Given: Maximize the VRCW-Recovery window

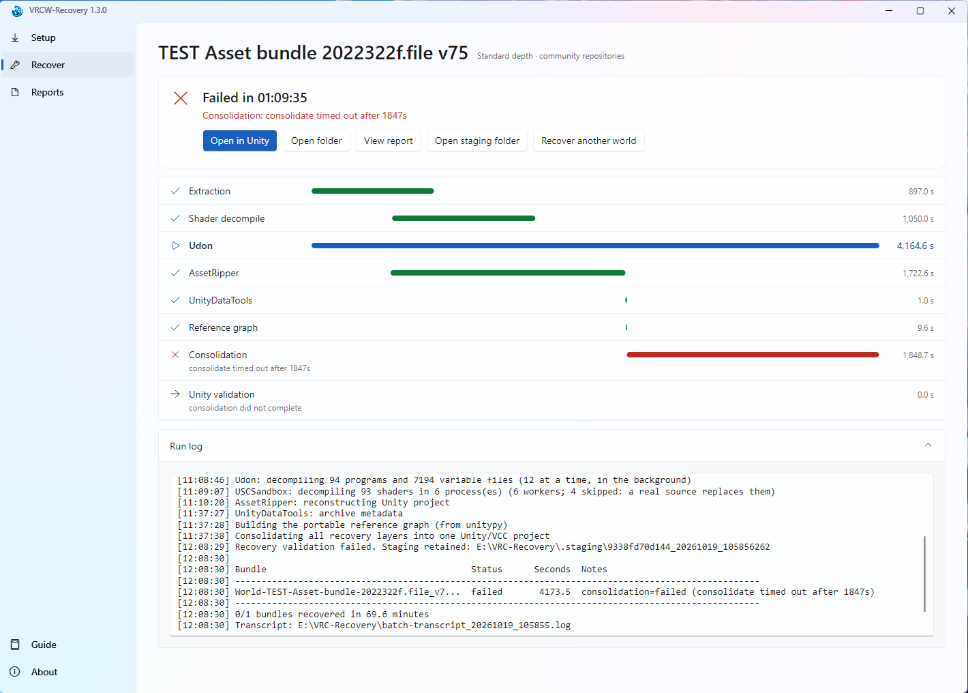Looking at the screenshot, I should click(920, 11).
